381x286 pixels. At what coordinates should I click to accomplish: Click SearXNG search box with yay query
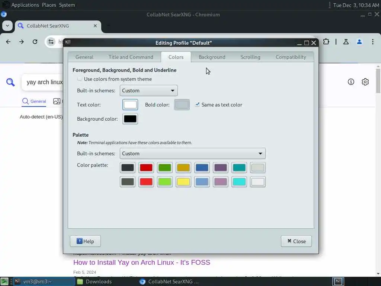pos(42,82)
